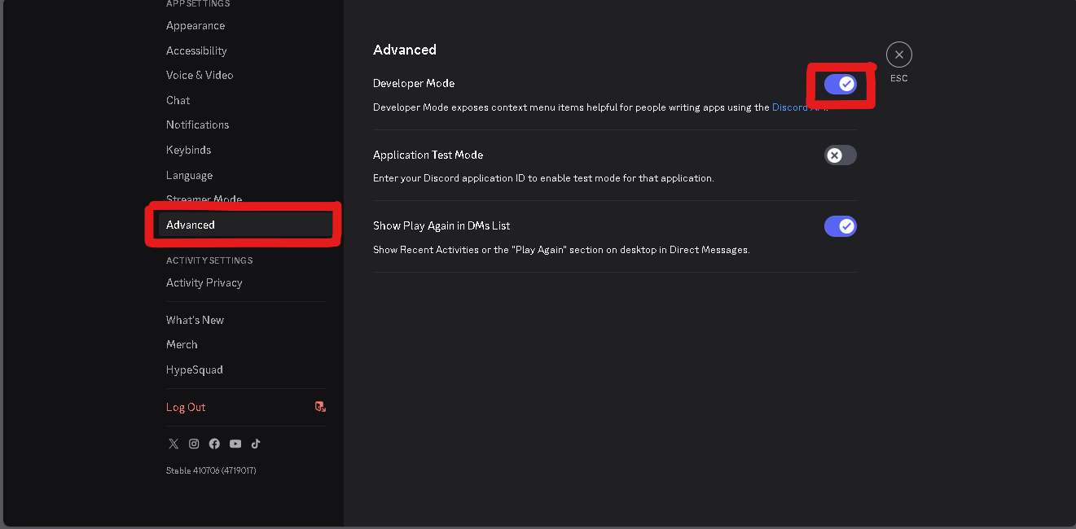Turn off Show Play Again toggle
The width and height of the screenshot is (1076, 529).
point(841,226)
